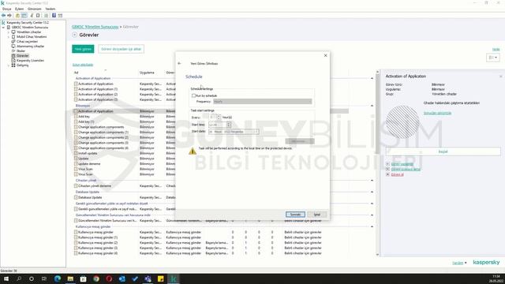
Task: Click the back arrow in the wizard dialog
Action: (x=179, y=63)
